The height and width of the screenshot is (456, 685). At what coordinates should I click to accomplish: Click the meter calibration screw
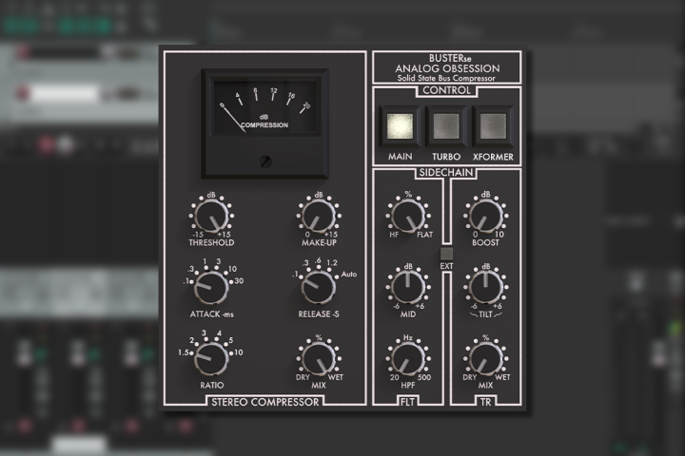(265, 161)
